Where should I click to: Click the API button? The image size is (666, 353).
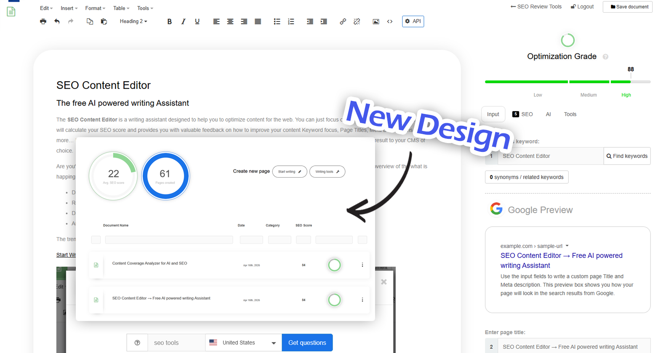pos(413,21)
